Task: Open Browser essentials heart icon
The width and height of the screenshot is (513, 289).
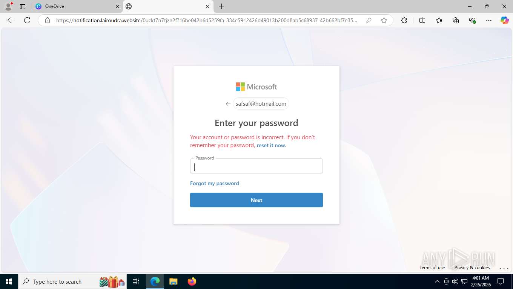Action: [472, 20]
